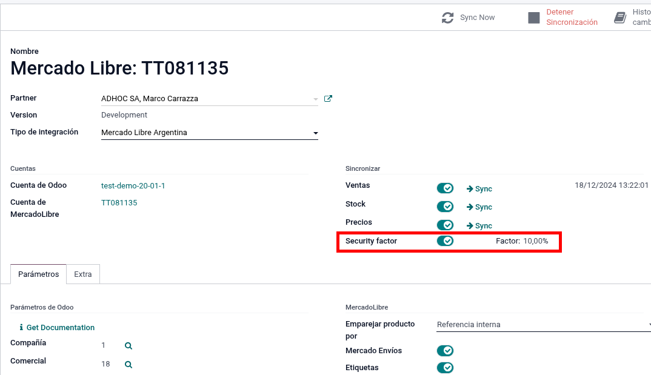
Task: Open the history book icon
Action: pyautogui.click(x=620, y=18)
